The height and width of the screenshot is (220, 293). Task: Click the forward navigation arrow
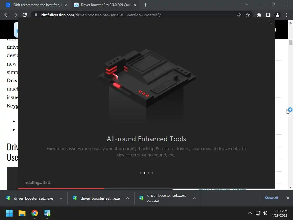coord(15,15)
